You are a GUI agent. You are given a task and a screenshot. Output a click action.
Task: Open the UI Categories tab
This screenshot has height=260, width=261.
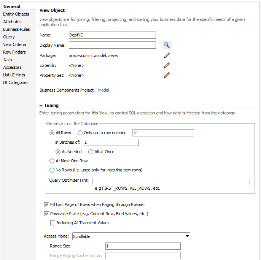pyautogui.click(x=16, y=82)
